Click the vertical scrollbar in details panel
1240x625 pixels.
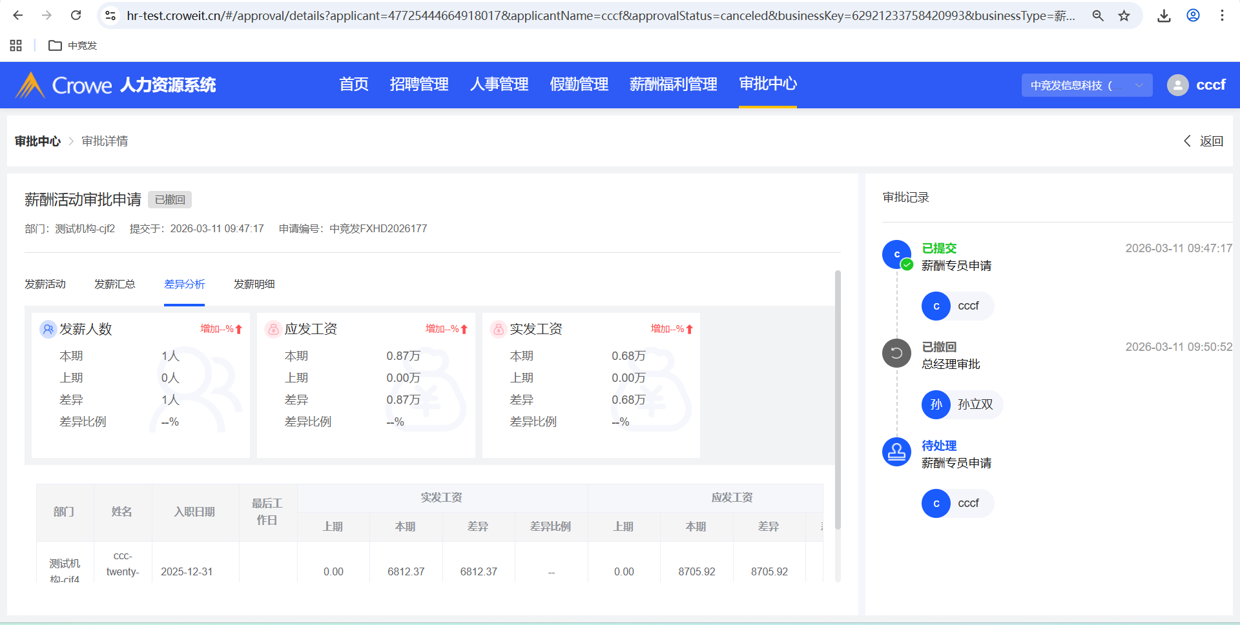(838, 400)
